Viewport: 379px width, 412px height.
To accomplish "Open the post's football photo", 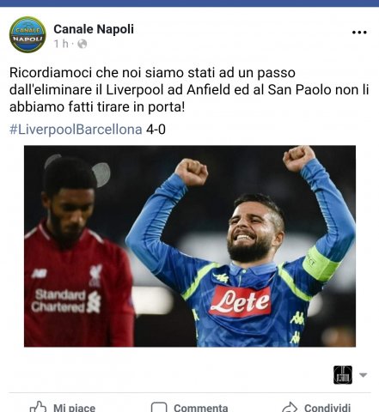I will coord(190,246).
